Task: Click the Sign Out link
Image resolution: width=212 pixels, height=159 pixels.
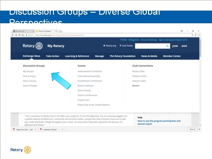Action: click(x=173, y=40)
